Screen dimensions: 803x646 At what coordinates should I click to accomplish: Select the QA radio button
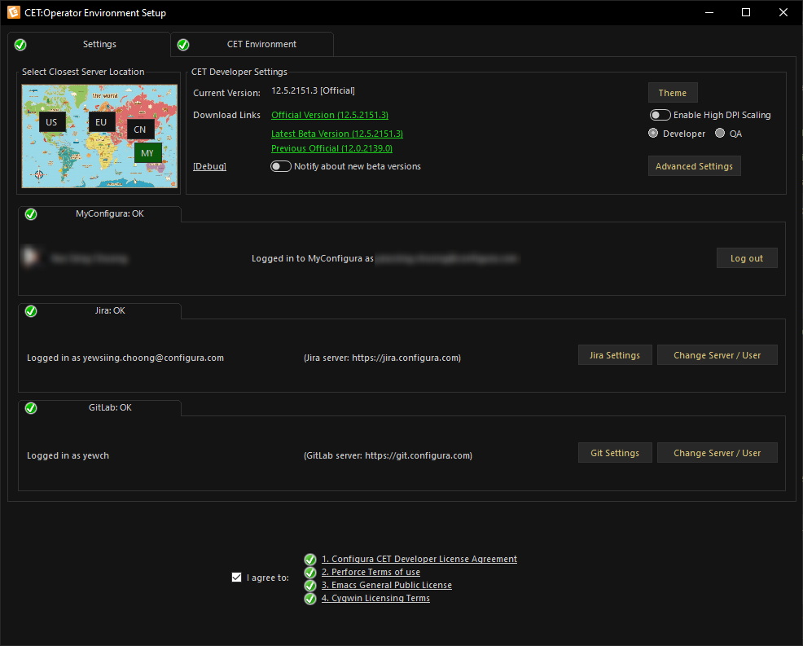pyautogui.click(x=720, y=134)
